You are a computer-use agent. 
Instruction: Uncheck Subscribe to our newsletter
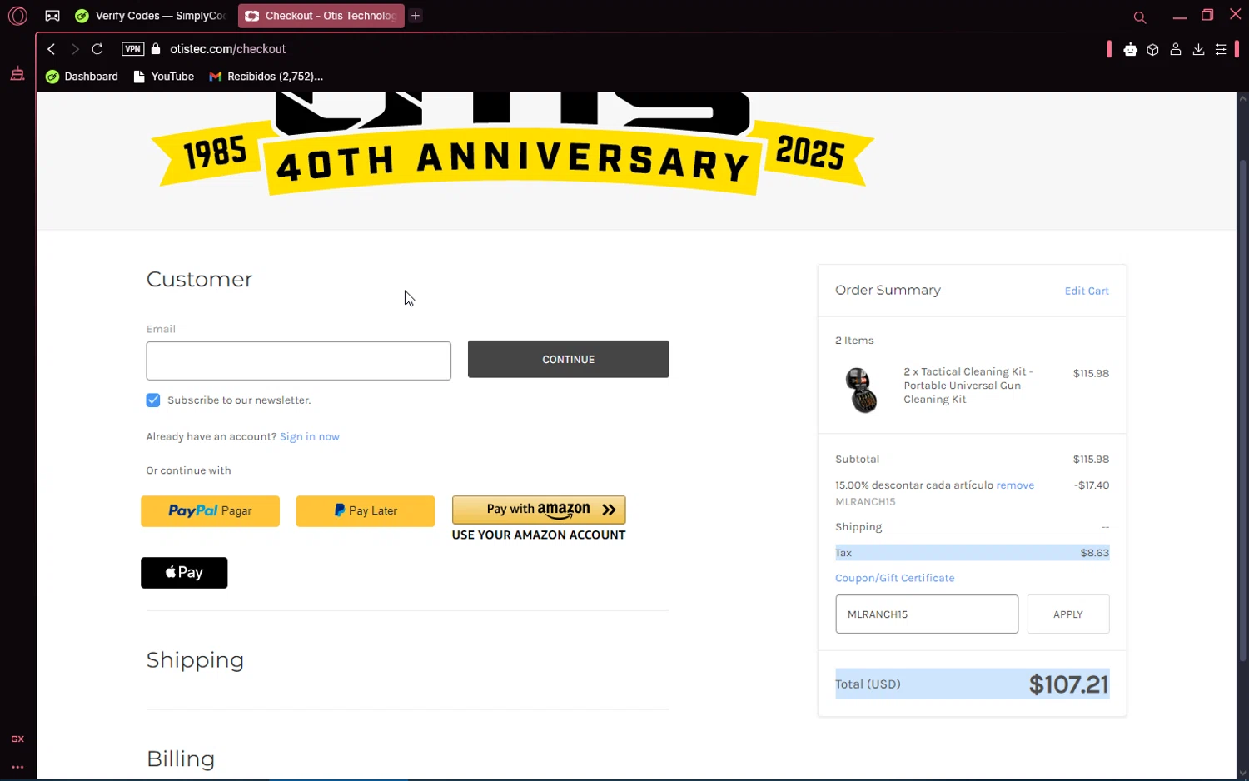153,400
